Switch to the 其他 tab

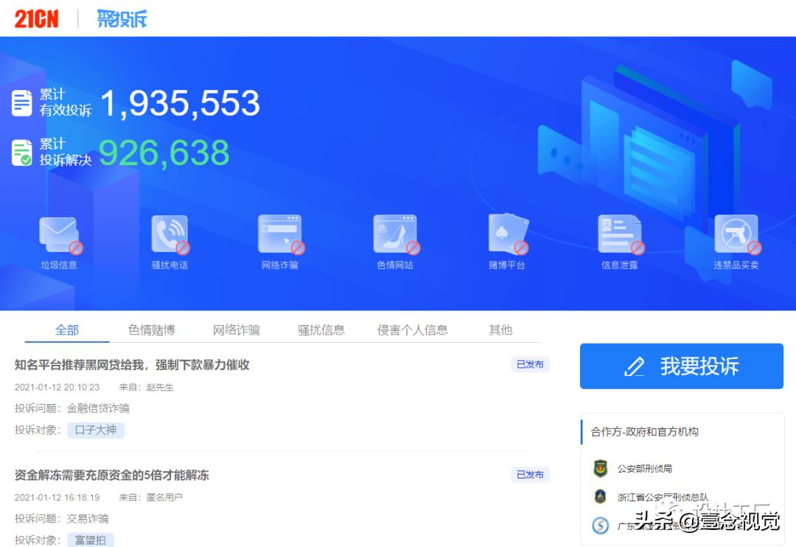click(500, 330)
